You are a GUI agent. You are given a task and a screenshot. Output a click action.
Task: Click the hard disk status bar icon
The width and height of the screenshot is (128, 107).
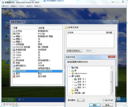click(4, 104)
